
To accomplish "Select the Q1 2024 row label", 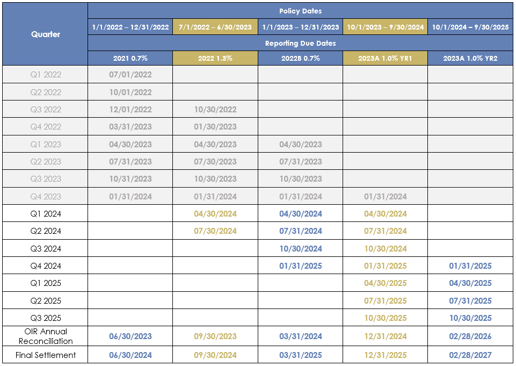I will 46,214.
